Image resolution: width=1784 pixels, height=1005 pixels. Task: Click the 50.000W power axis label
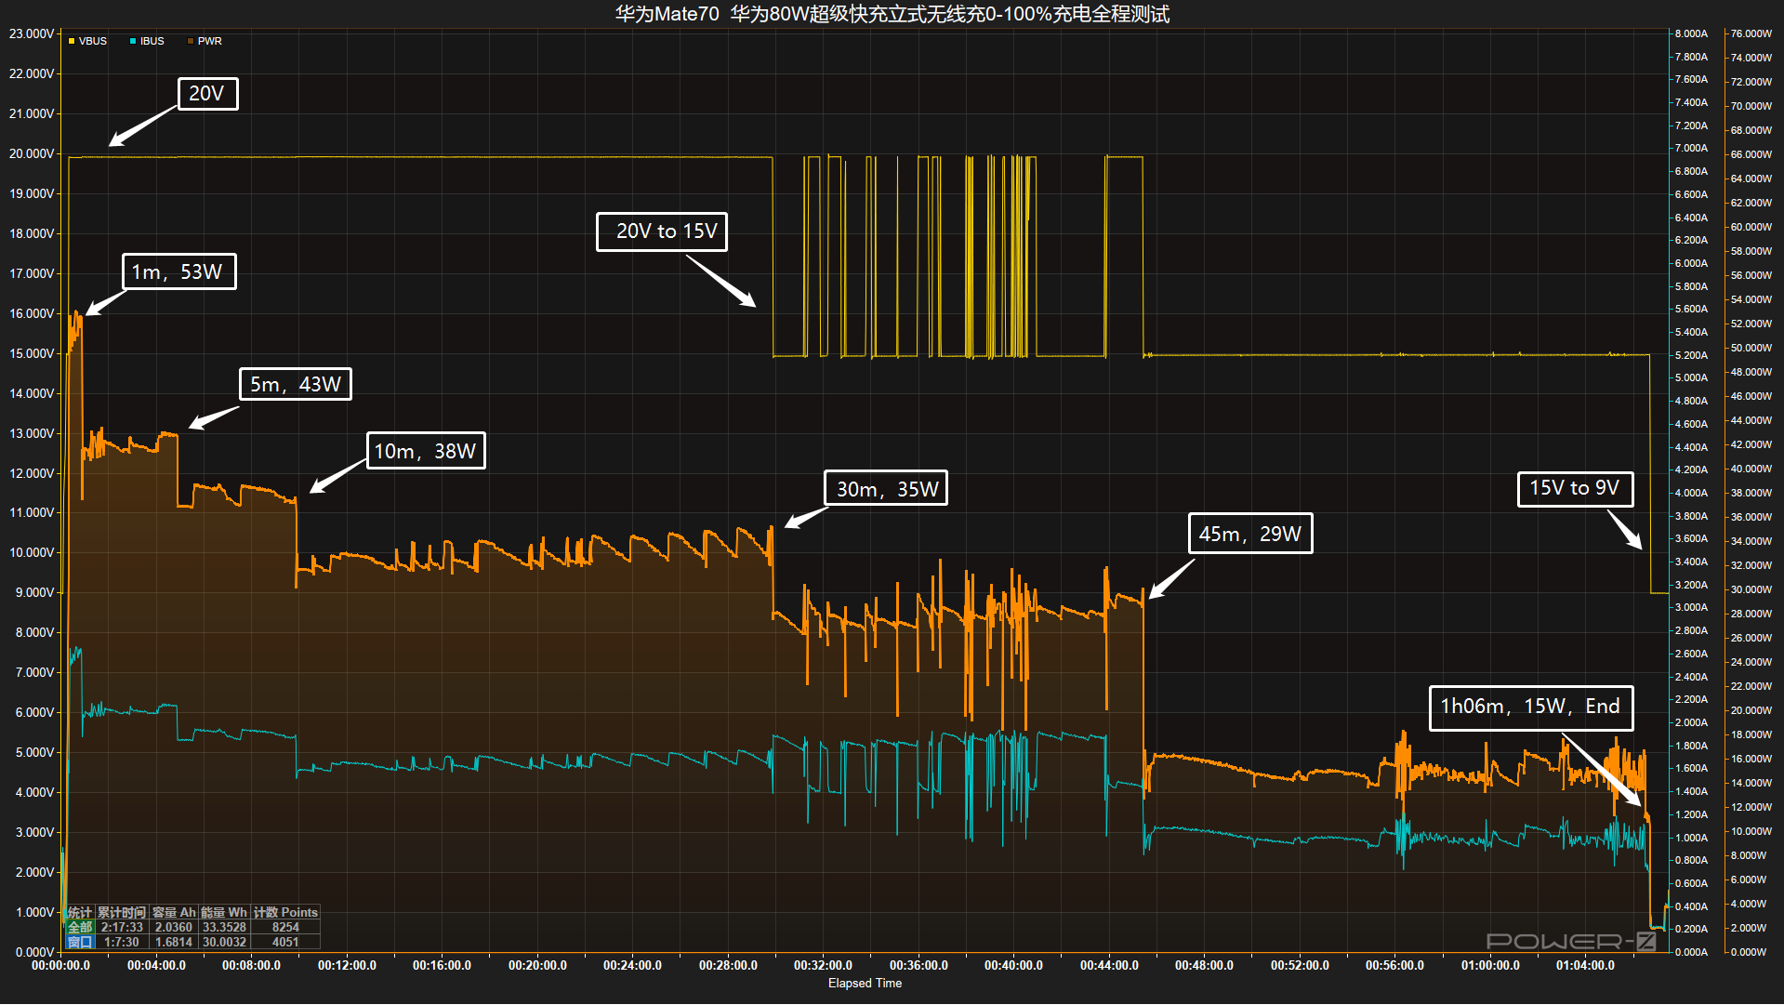click(x=1751, y=348)
